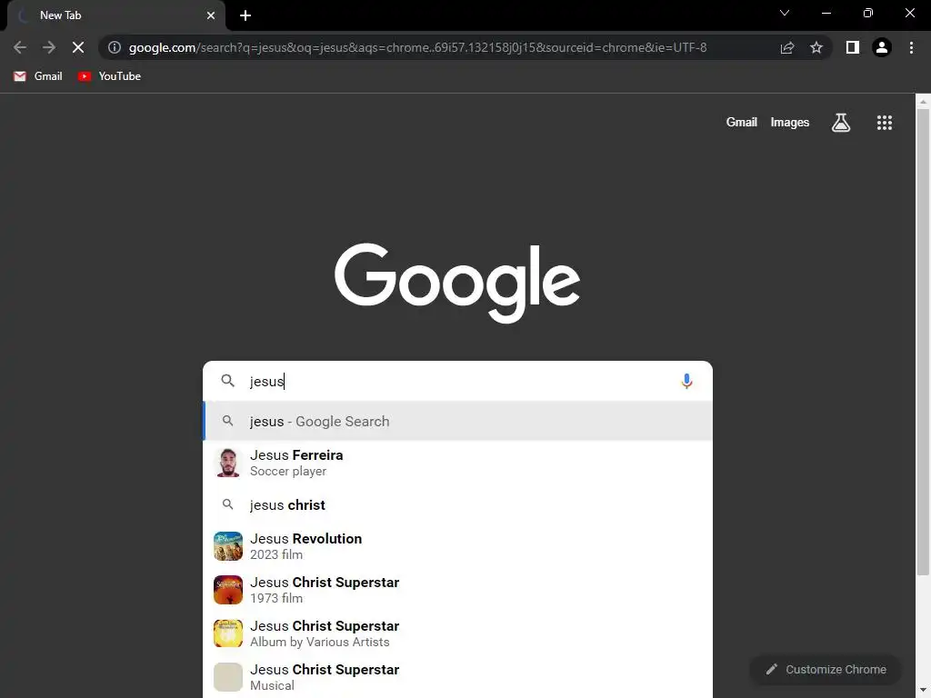Bookmark this tab with the star icon
The height and width of the screenshot is (698, 931).
click(816, 47)
